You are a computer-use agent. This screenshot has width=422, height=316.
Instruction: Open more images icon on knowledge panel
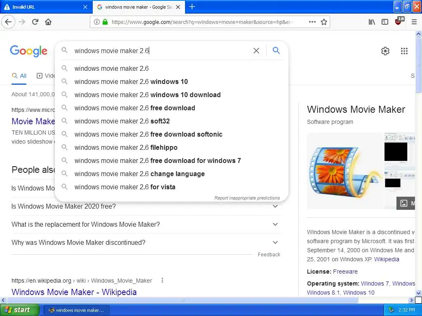coord(406,203)
